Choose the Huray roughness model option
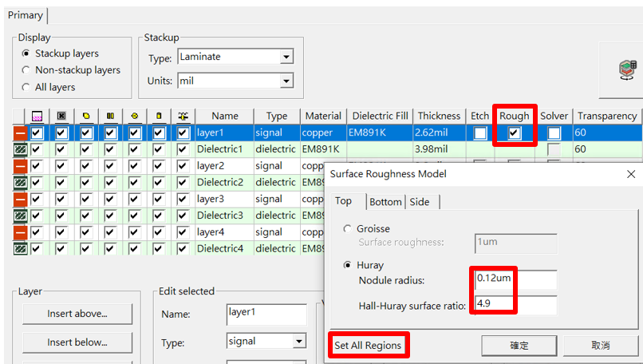Screen dimensions: 643x364 click(347, 265)
